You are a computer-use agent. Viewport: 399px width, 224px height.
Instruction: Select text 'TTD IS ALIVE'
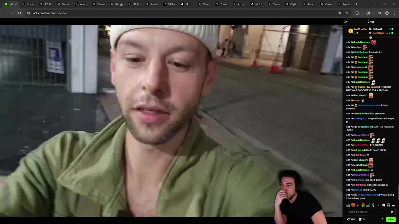click(369, 190)
